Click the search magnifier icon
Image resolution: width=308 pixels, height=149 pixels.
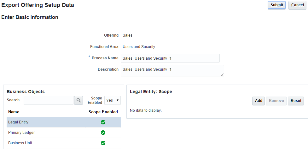click(78, 100)
